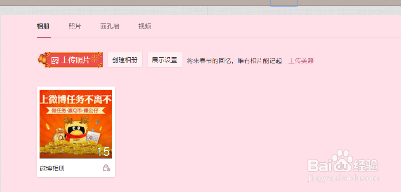The height and width of the screenshot is (192, 401).
Task: Click the 微博相册 album name
Action: (52, 169)
